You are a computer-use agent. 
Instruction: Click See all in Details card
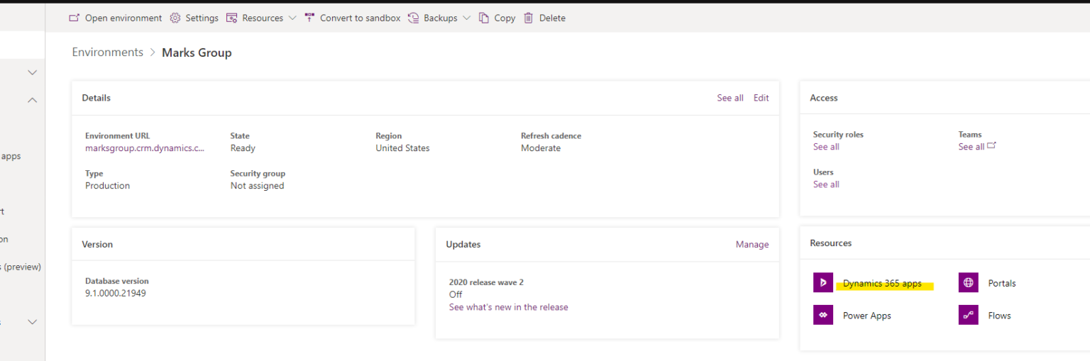(x=730, y=98)
